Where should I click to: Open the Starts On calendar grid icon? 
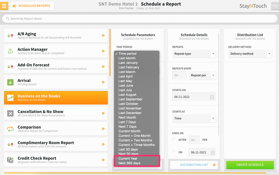(x=212, y=97)
